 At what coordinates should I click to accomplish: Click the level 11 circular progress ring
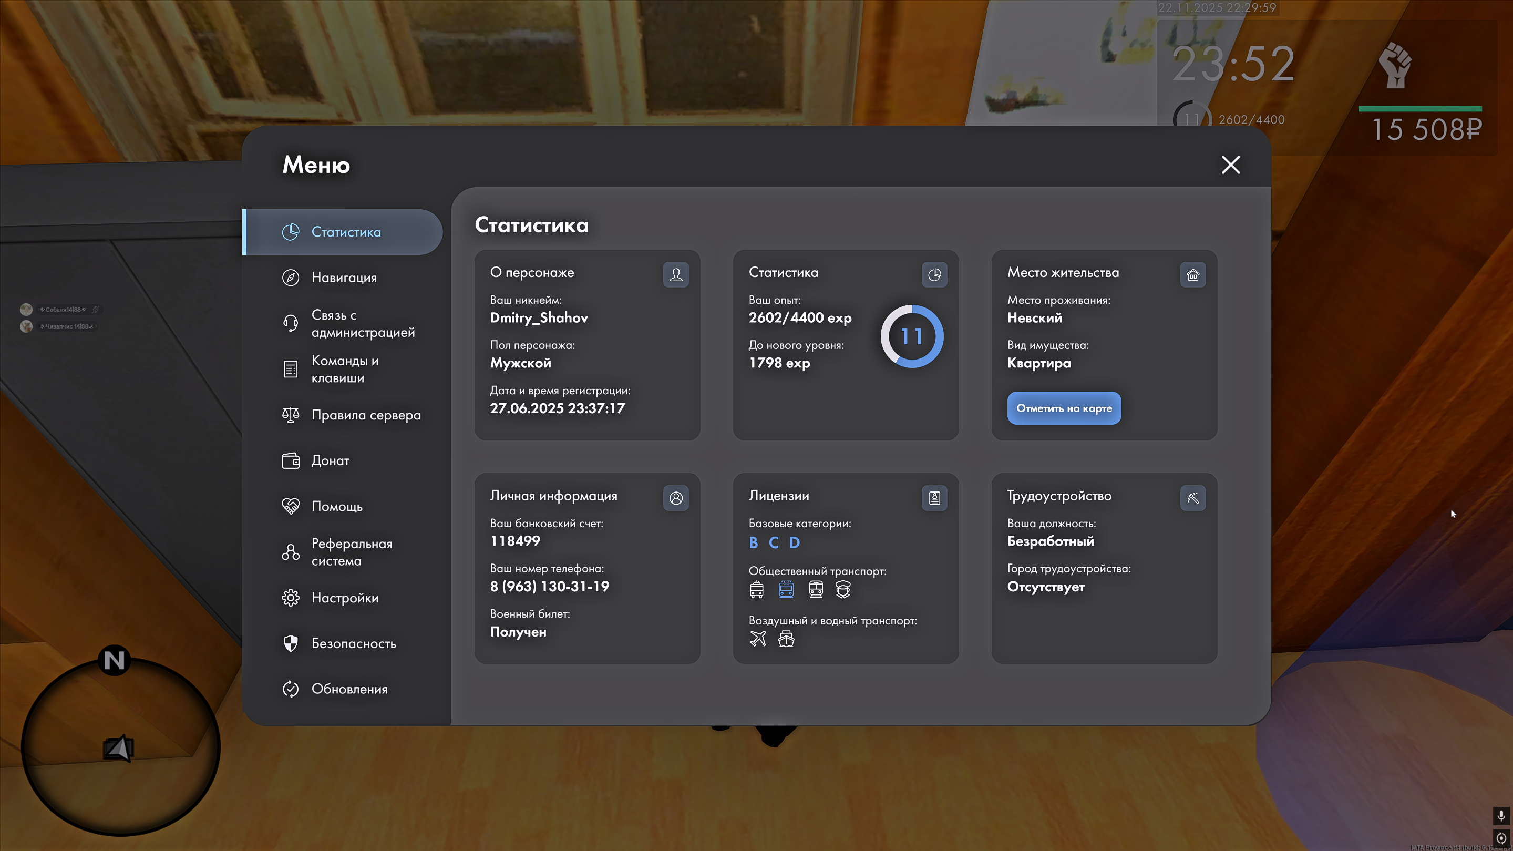pos(912,336)
